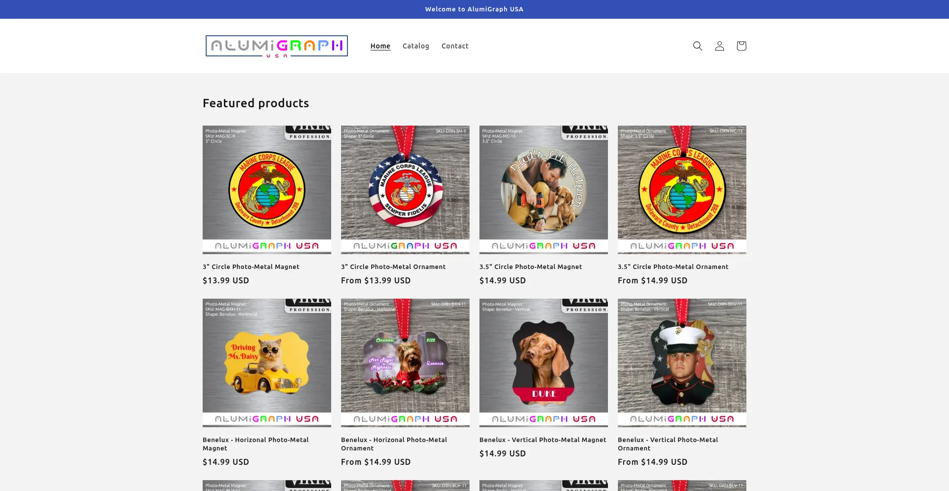
Task: Open Benelux - Horizonal Photo-Metal Ornament link
Action: pyautogui.click(x=394, y=444)
